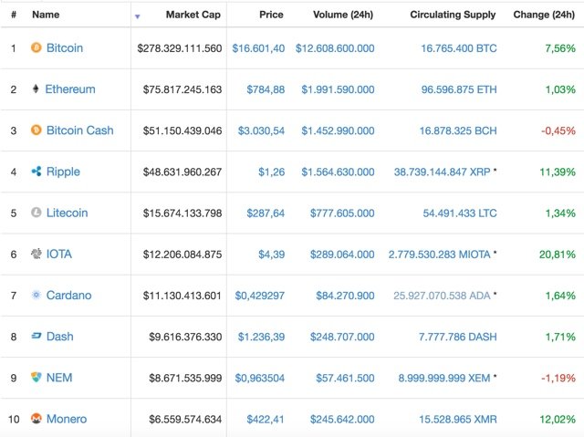Image resolution: width=584 pixels, height=437 pixels.
Task: Click Dash price $1.236,39
Action: pos(261,337)
